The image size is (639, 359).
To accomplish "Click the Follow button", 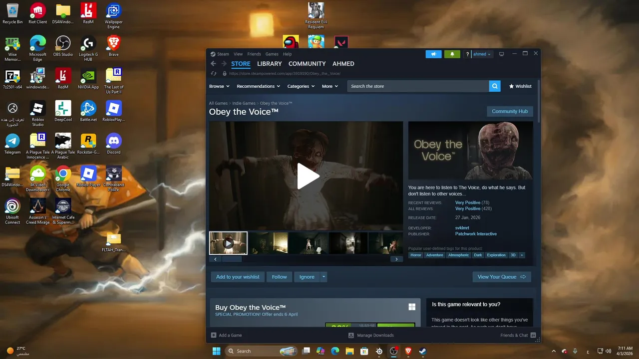I will [x=280, y=277].
